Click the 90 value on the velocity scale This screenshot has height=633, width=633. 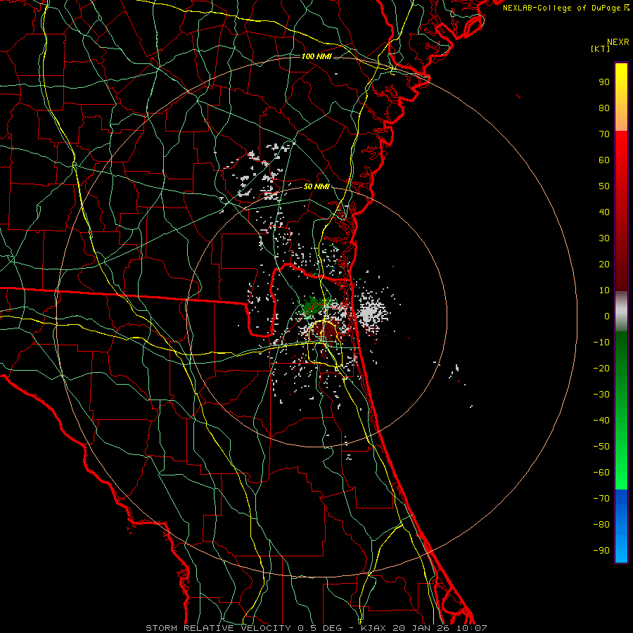pos(604,82)
